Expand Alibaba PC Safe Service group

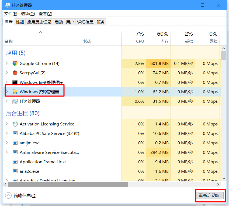click(x=7, y=133)
